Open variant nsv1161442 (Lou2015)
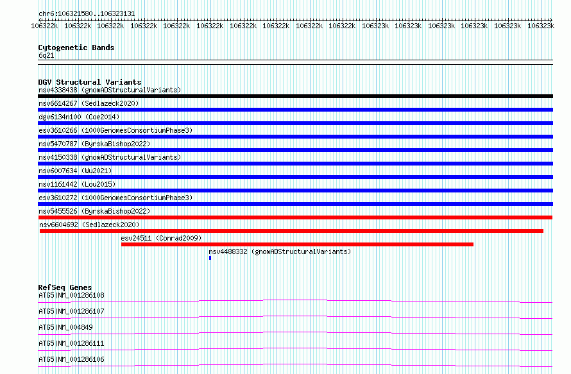The image size is (571, 374). (x=77, y=184)
